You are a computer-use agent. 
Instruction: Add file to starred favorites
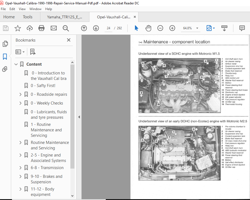click(x=17, y=28)
